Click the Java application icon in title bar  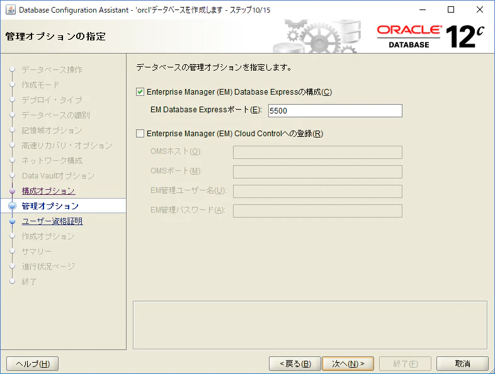click(x=11, y=10)
